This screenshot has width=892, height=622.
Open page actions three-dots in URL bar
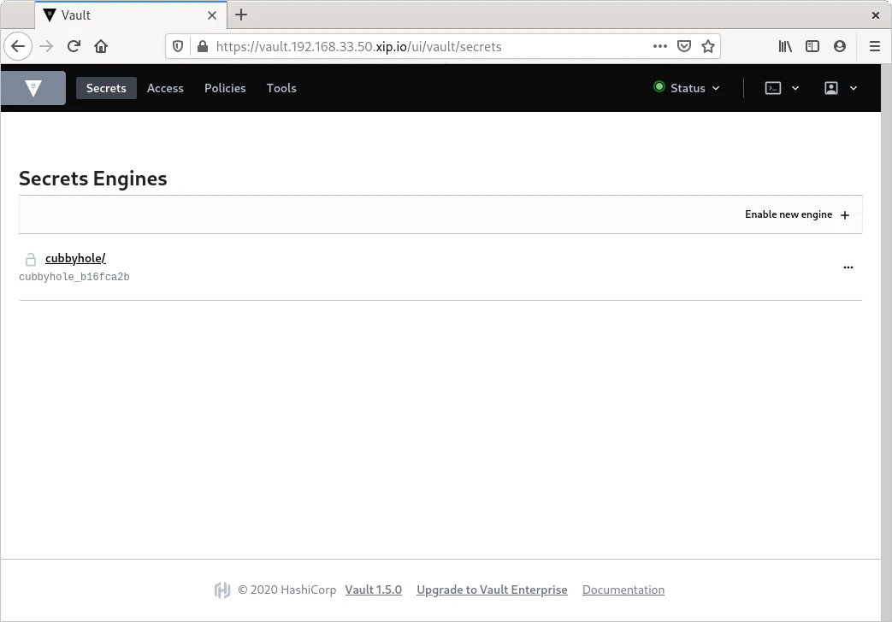[660, 47]
